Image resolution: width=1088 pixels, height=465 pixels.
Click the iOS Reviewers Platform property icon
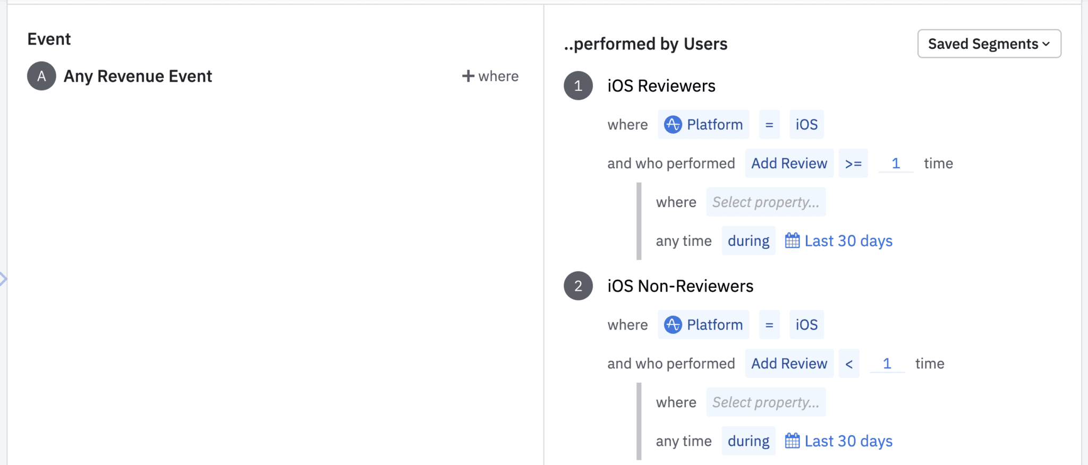[x=673, y=124]
